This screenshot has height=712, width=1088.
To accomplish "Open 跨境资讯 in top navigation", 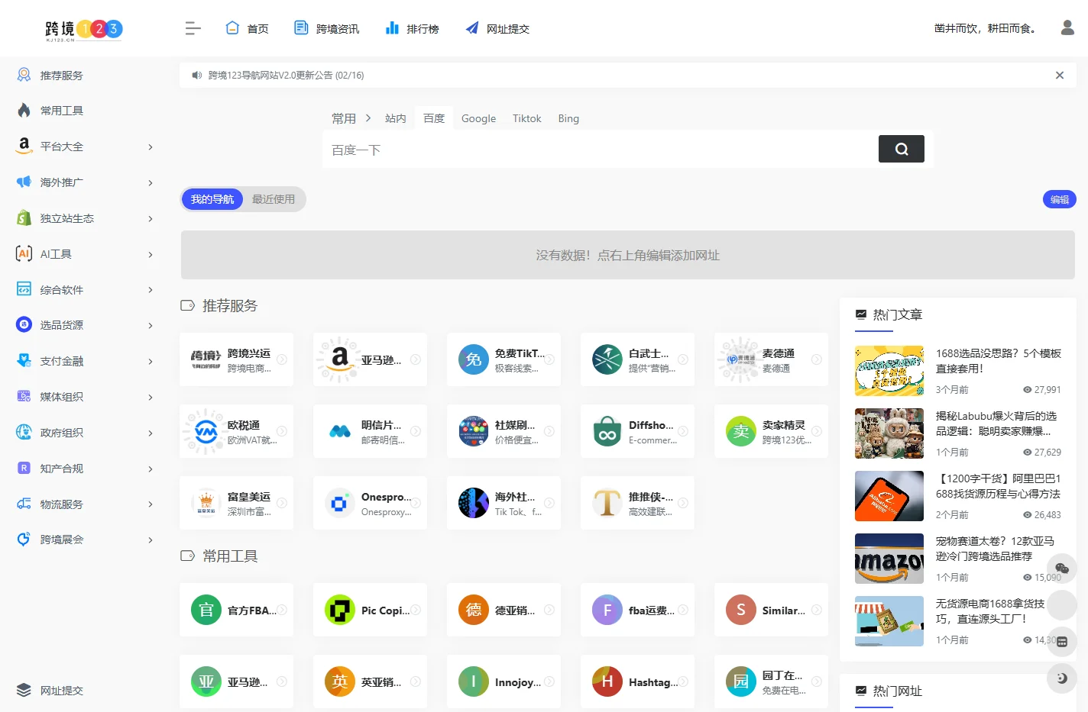I will tap(326, 28).
